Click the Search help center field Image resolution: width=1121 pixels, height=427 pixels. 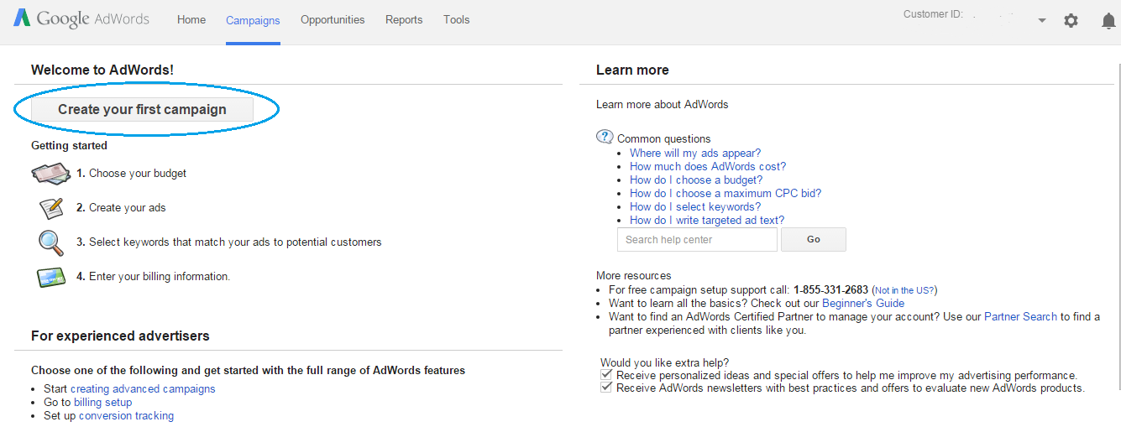tap(697, 239)
